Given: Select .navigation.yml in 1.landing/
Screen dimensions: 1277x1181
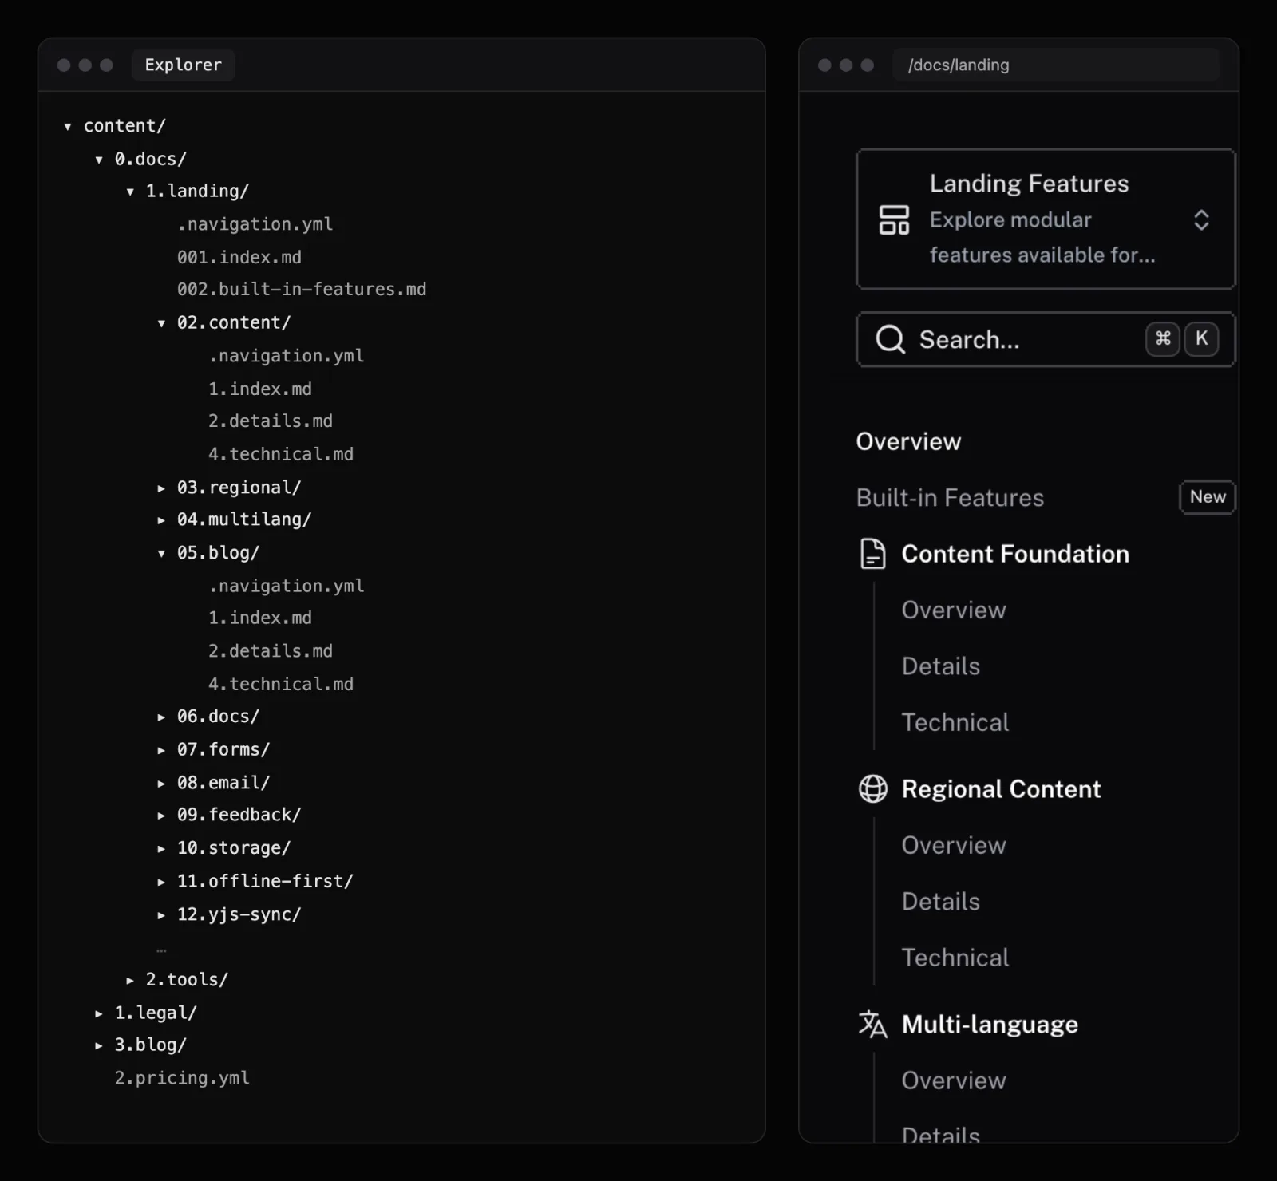Looking at the screenshot, I should 255,225.
